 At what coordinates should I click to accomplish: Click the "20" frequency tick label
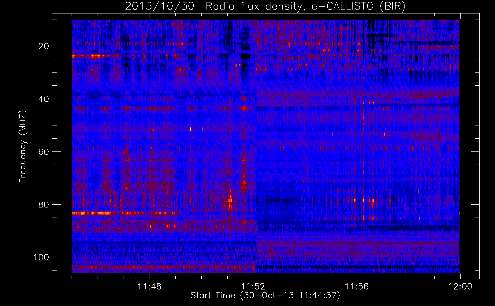pyautogui.click(x=44, y=46)
